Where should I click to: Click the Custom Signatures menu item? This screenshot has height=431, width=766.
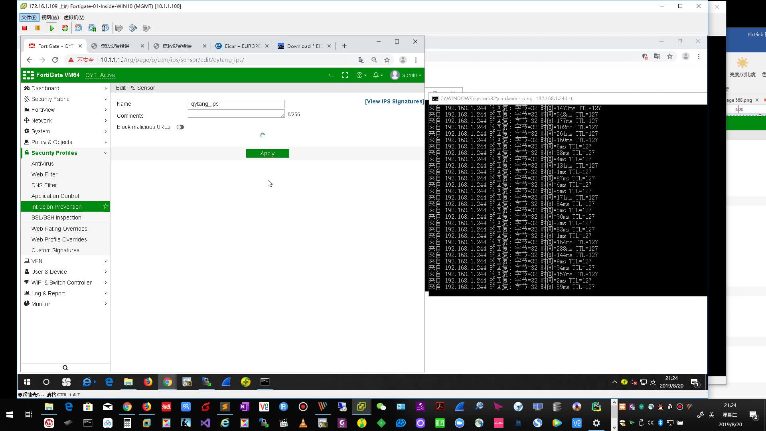click(55, 250)
